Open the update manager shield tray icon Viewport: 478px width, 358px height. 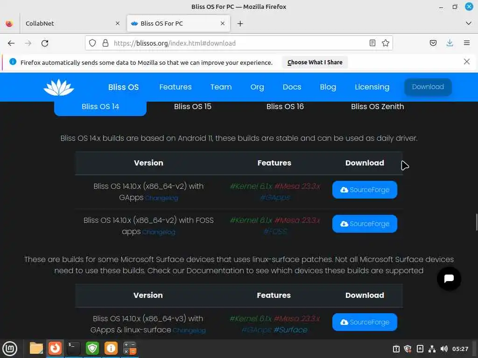(408, 349)
